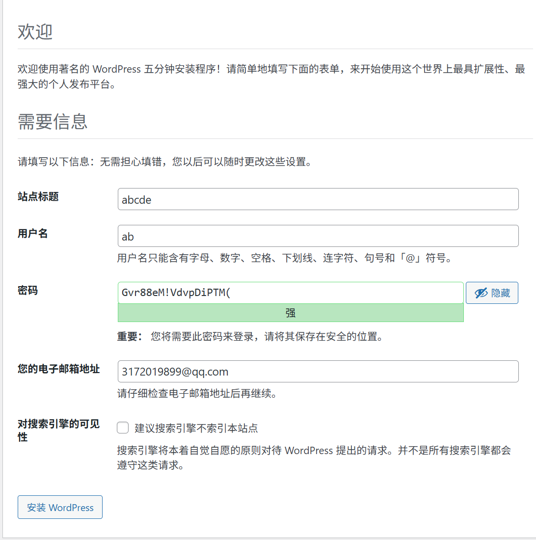Image resolution: width=536 pixels, height=540 pixels.
Task: Click the 用户名 label
Action: [33, 234]
